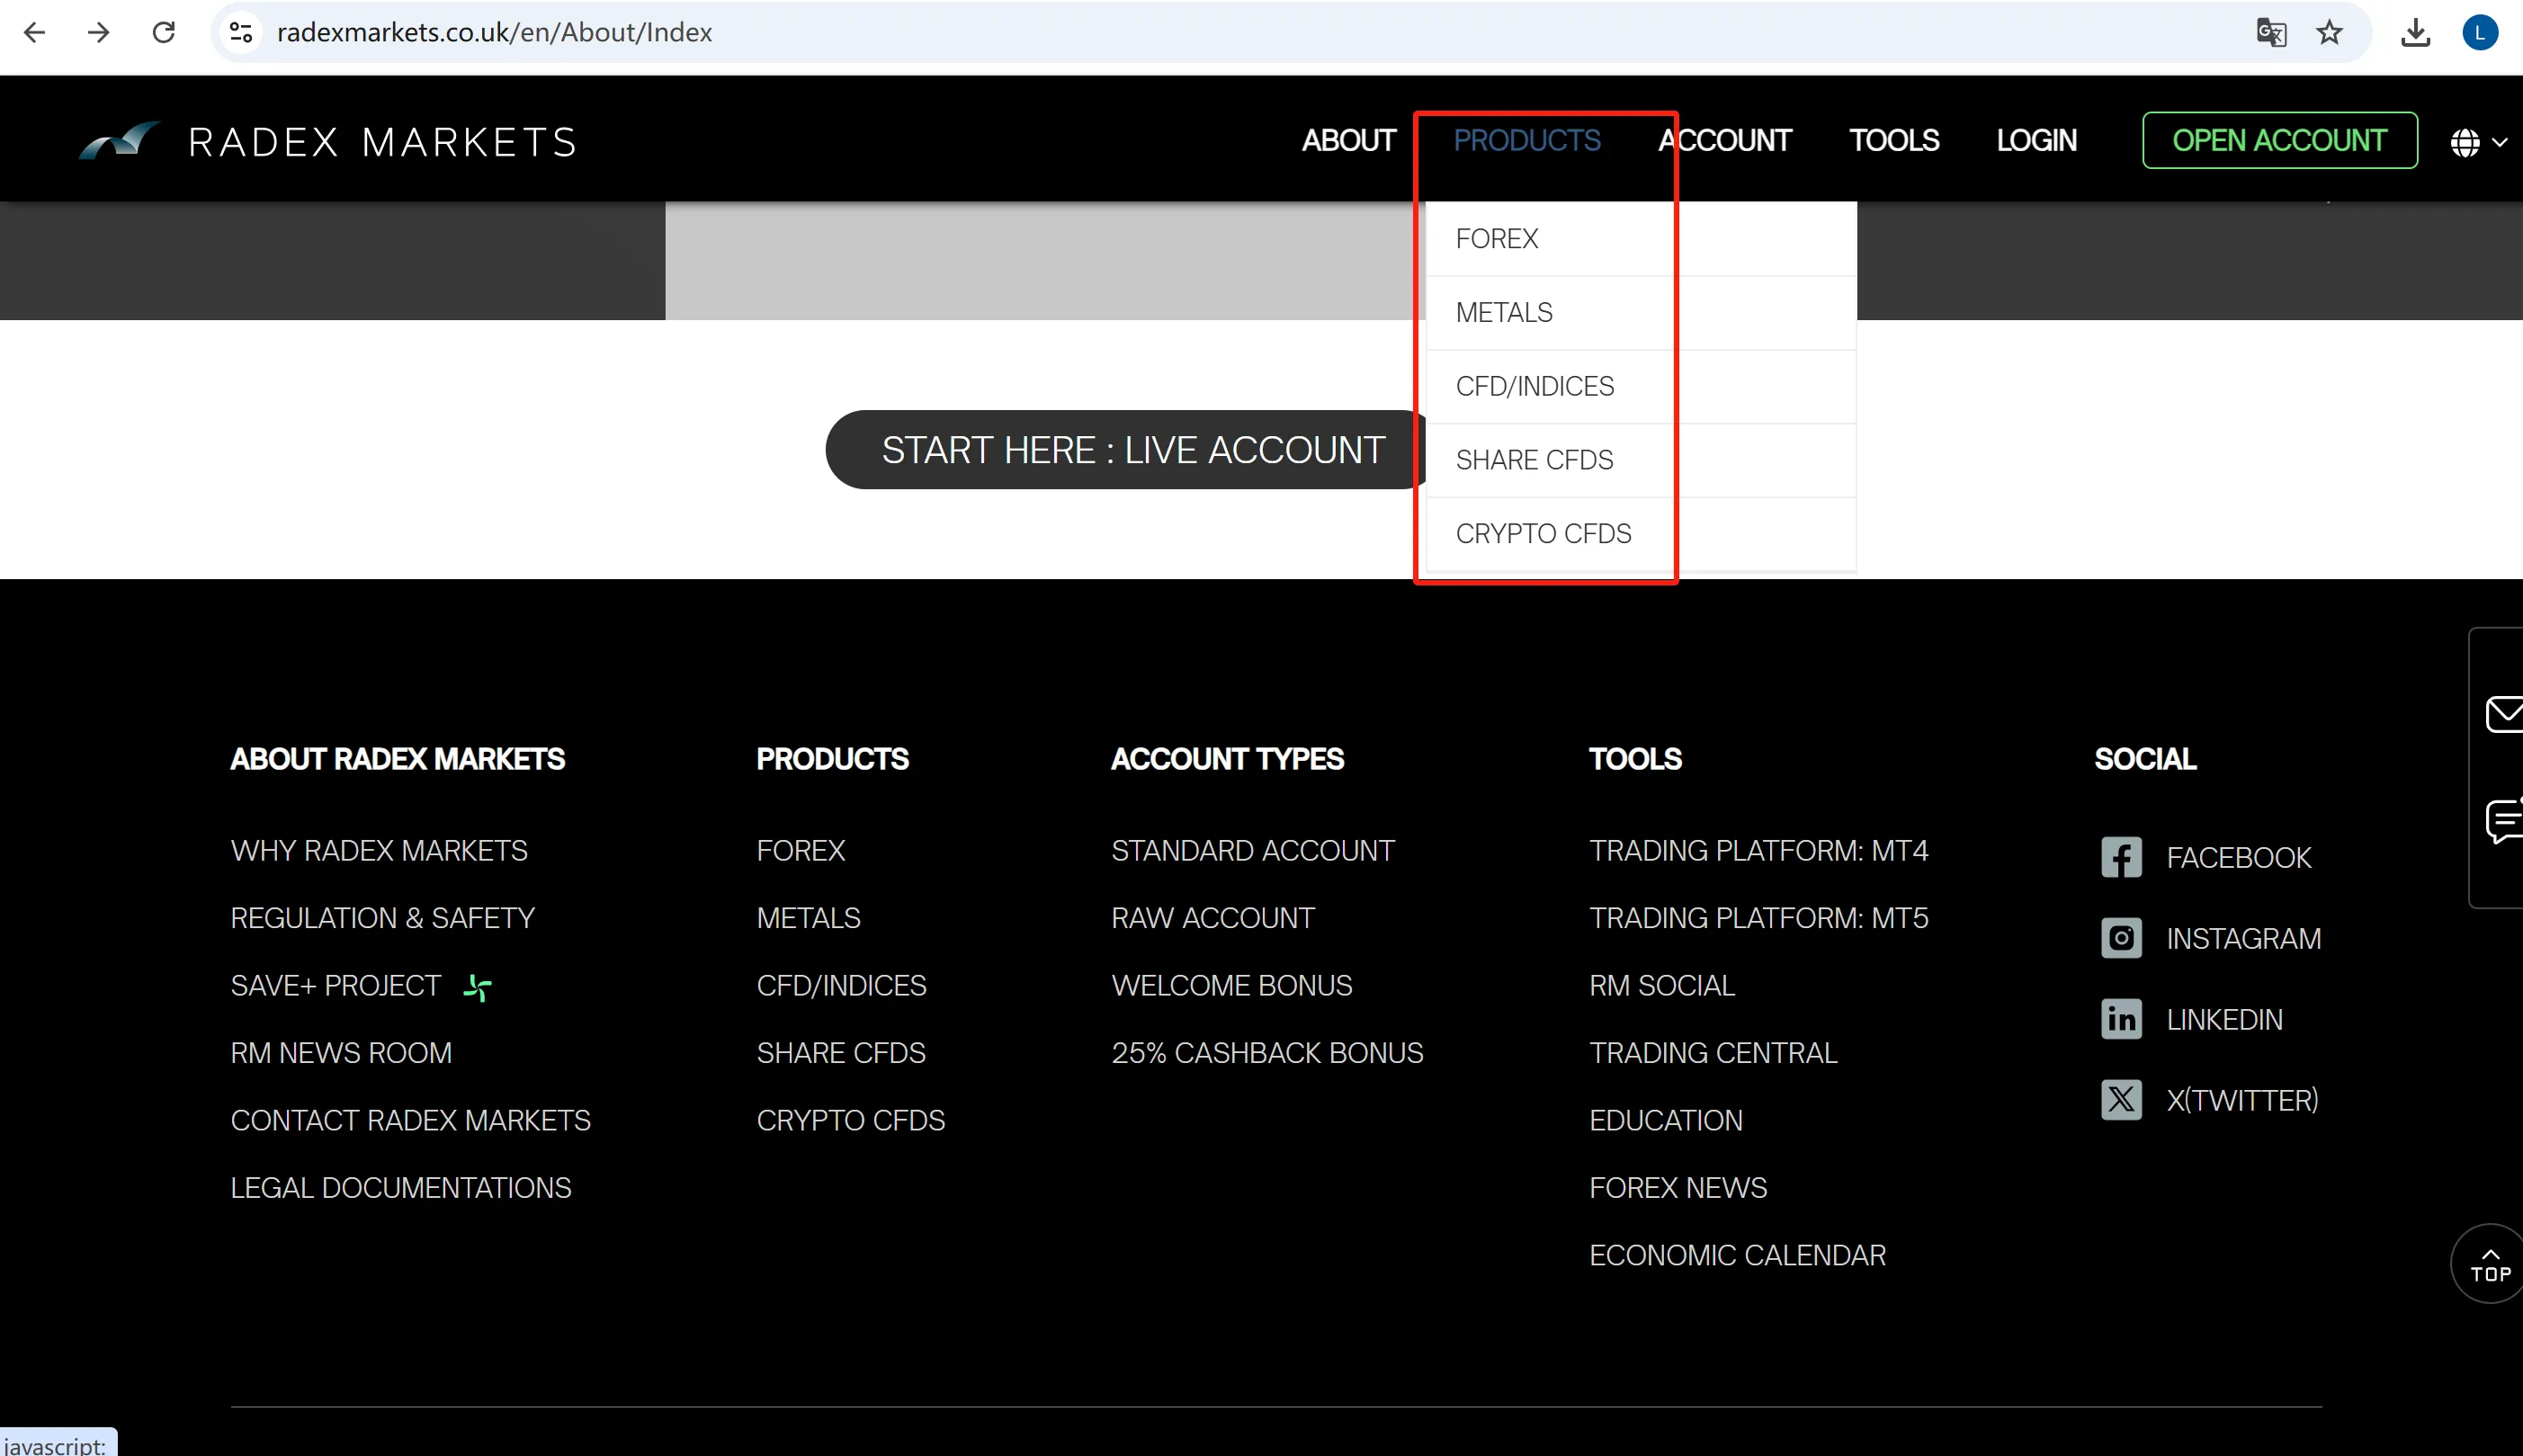
Task: Open site information icon in address bar
Action: click(241, 32)
